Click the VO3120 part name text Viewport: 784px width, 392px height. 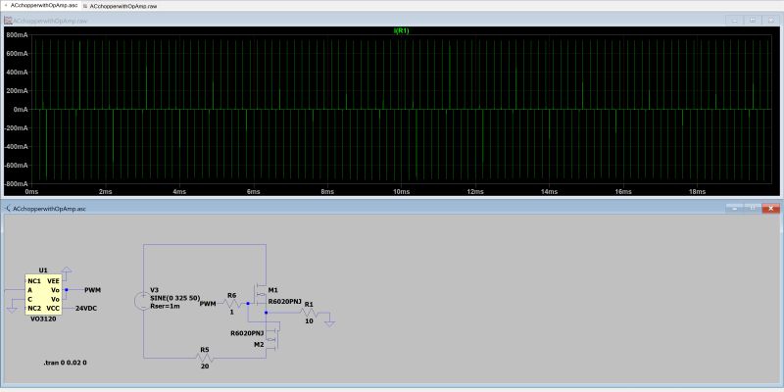coord(43,319)
